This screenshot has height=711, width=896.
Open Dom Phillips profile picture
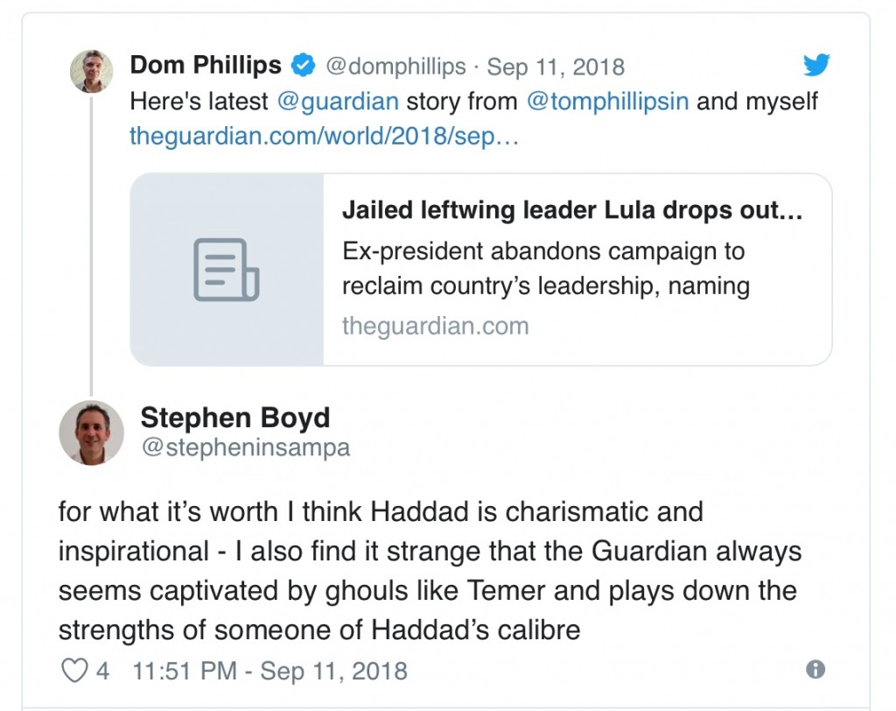pos(91,72)
